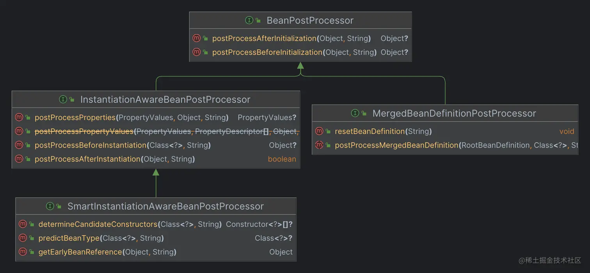Select the postProcessAfterInstantiation method
The image size is (590, 273).
(x=87, y=159)
